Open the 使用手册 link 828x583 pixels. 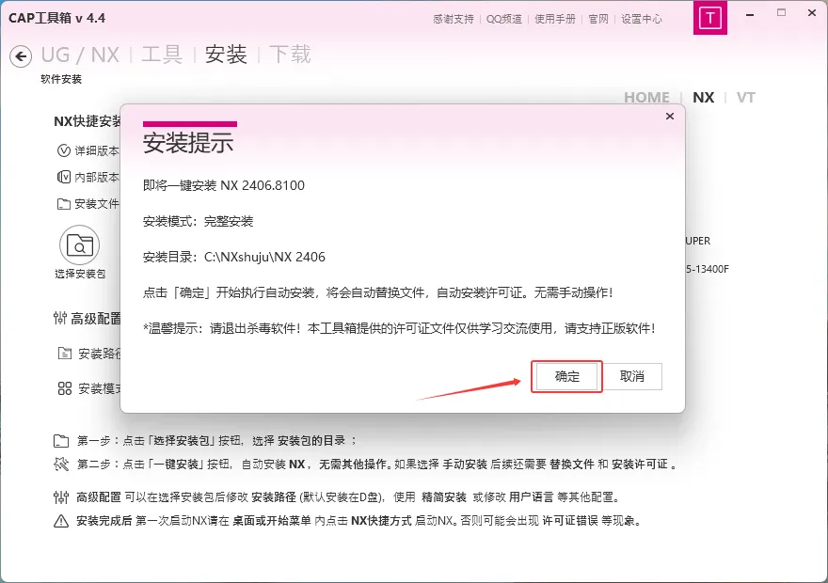tap(555, 19)
